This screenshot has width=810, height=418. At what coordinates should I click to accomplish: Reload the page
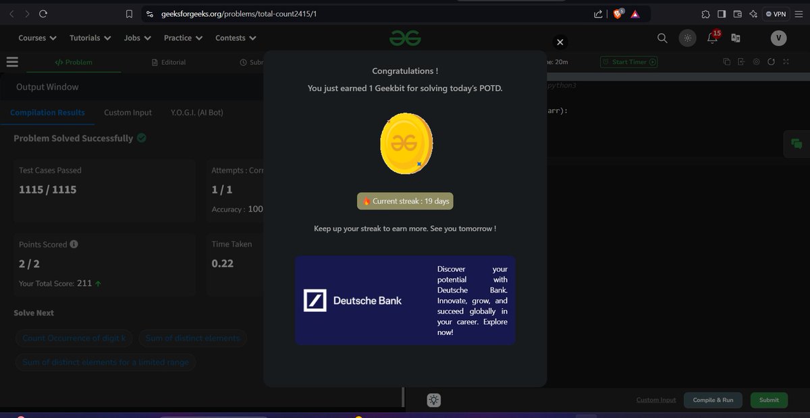click(43, 13)
